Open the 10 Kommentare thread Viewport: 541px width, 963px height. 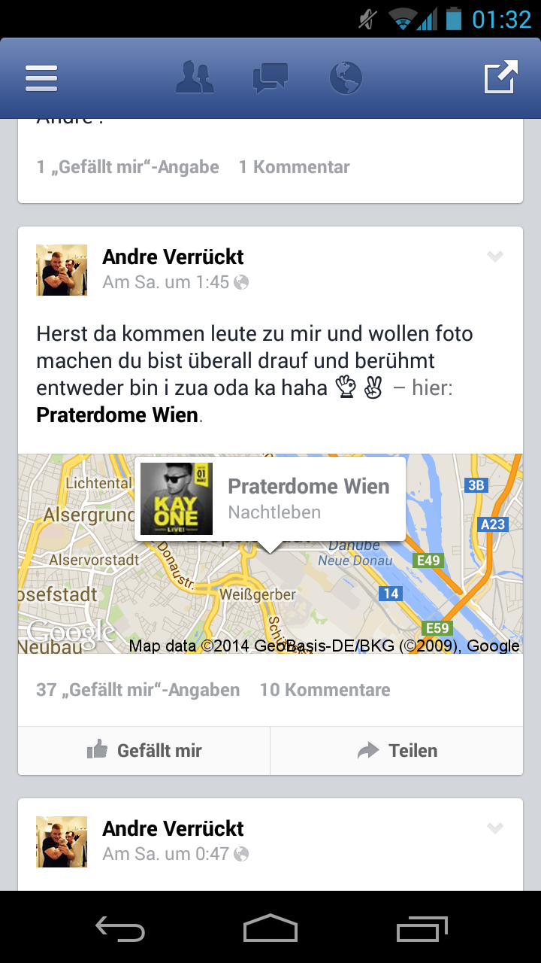325,690
